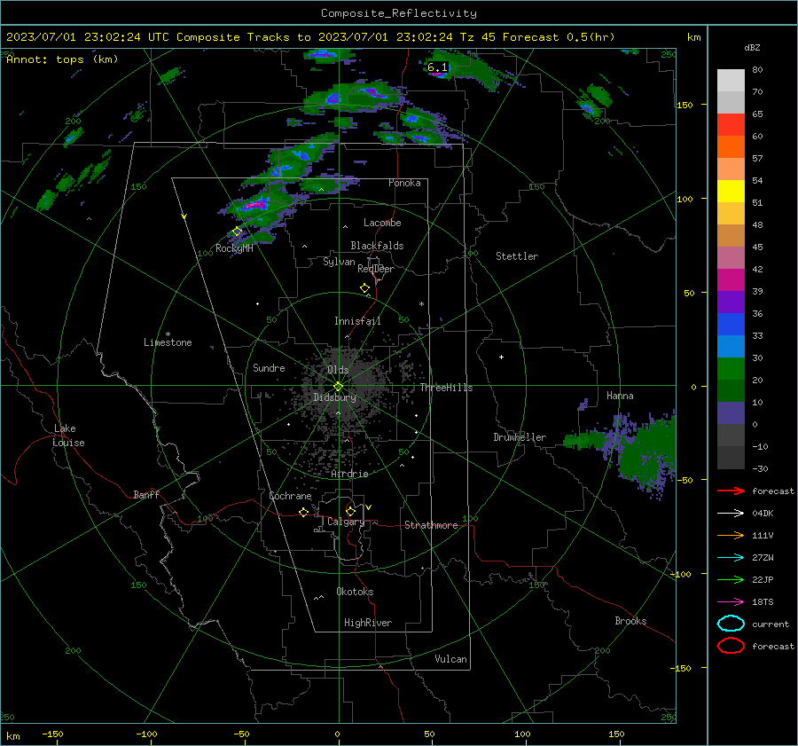Click the Blackfalds city label
This screenshot has width=798, height=746.
pos(377,246)
